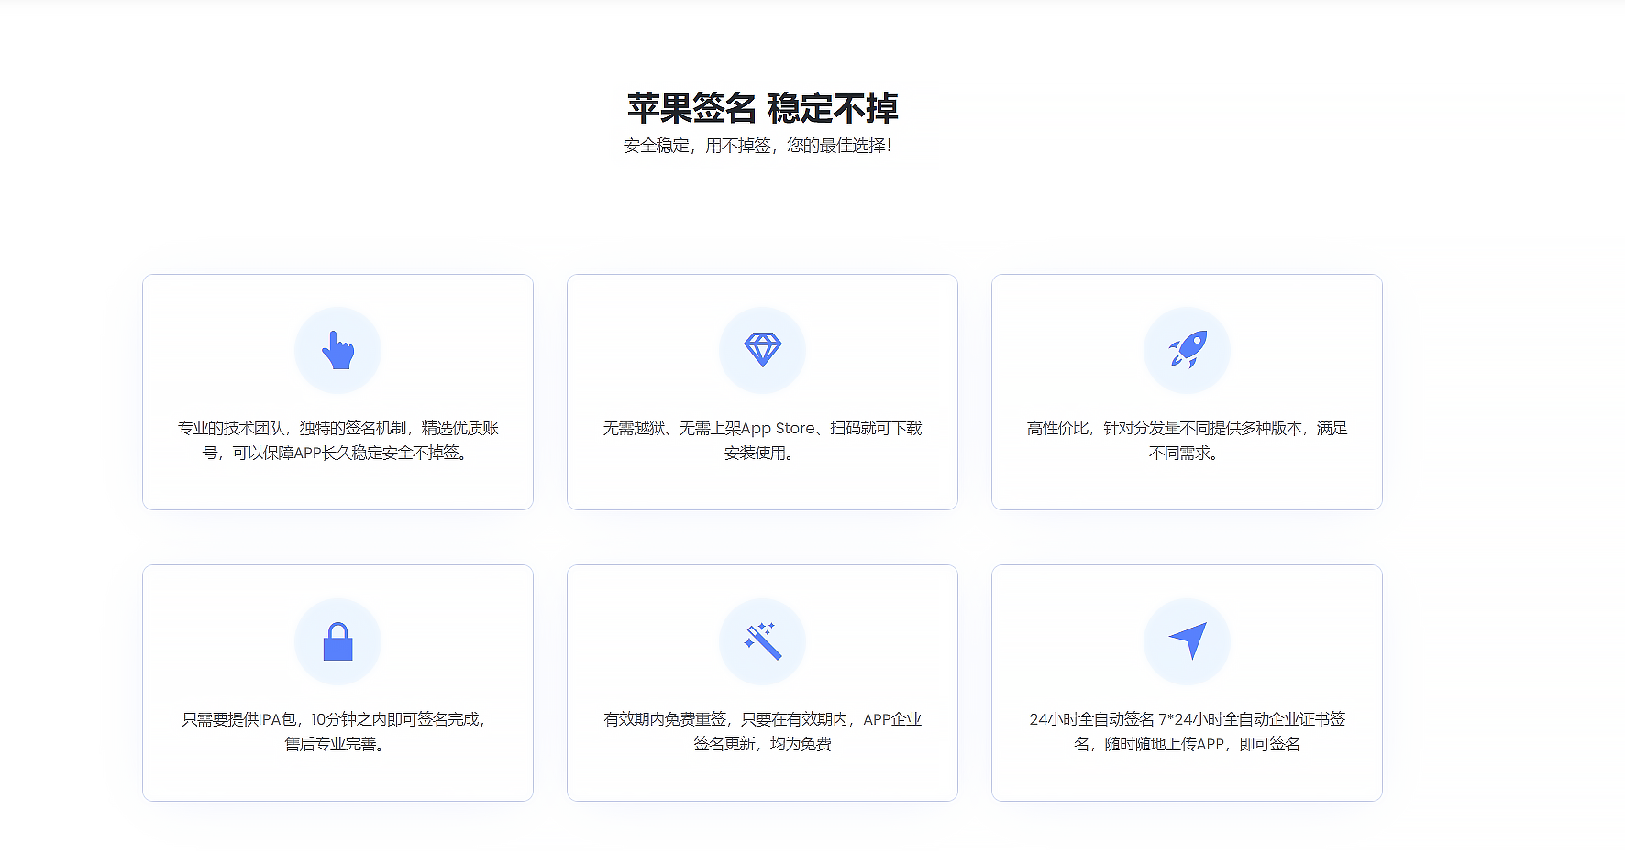Screen dimensions: 1625x853
Task: Click text line mentioning 'App Store'
Action: tap(762, 428)
